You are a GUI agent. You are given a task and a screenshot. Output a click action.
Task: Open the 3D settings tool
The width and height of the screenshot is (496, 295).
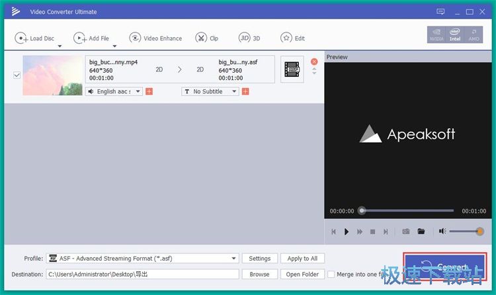coord(249,38)
